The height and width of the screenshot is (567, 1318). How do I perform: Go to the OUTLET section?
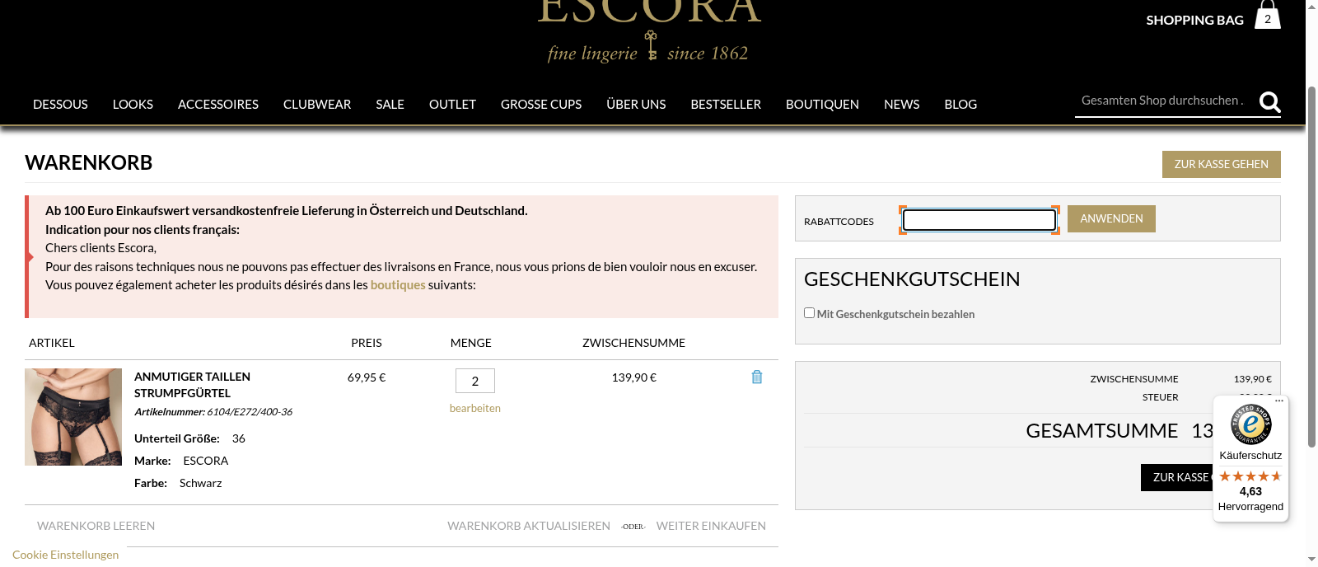coord(452,105)
